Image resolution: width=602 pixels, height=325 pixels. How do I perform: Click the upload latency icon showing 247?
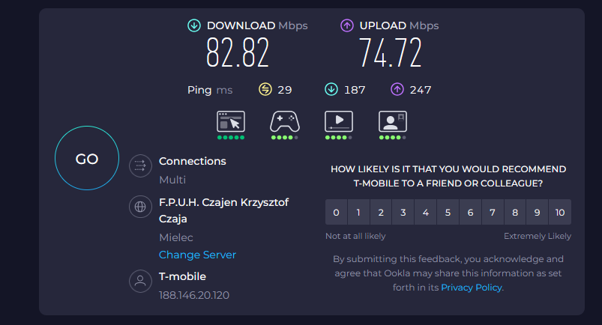pyautogui.click(x=397, y=89)
